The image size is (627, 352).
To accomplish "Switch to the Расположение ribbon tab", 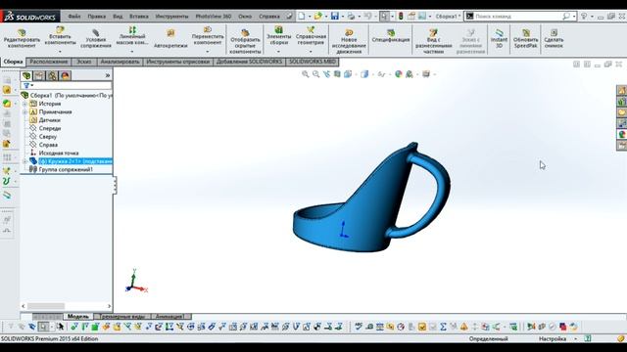I will 49,62.
